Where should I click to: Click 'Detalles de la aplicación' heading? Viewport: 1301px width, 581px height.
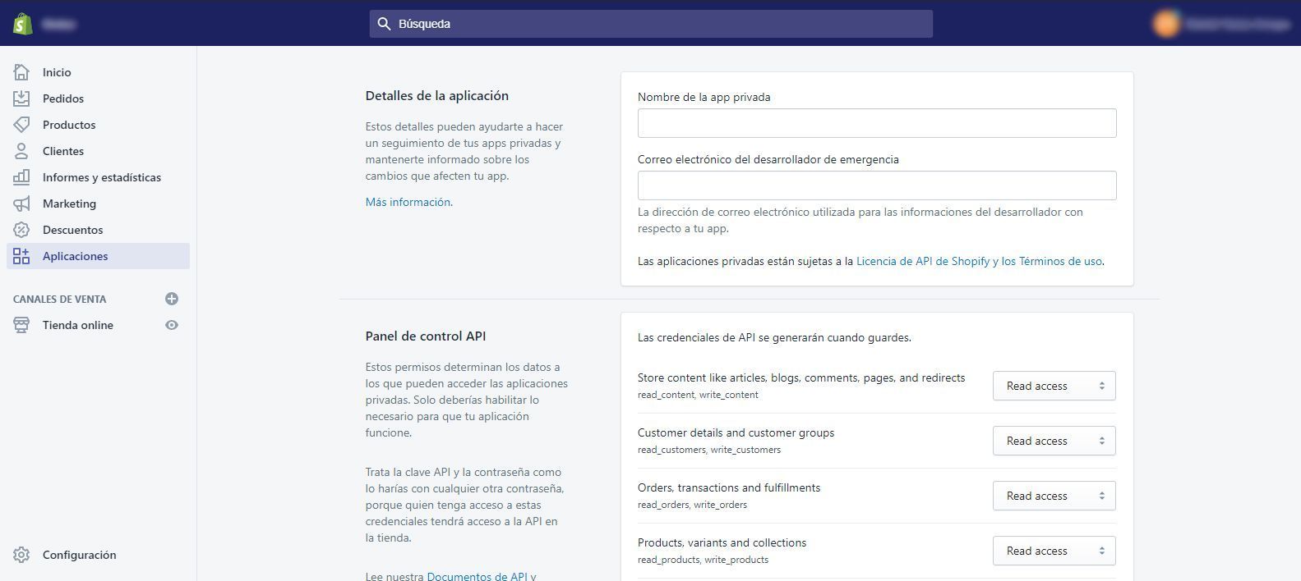(437, 95)
